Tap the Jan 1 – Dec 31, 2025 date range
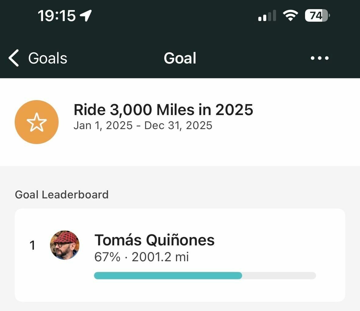The height and width of the screenshot is (311, 360). coord(143,125)
